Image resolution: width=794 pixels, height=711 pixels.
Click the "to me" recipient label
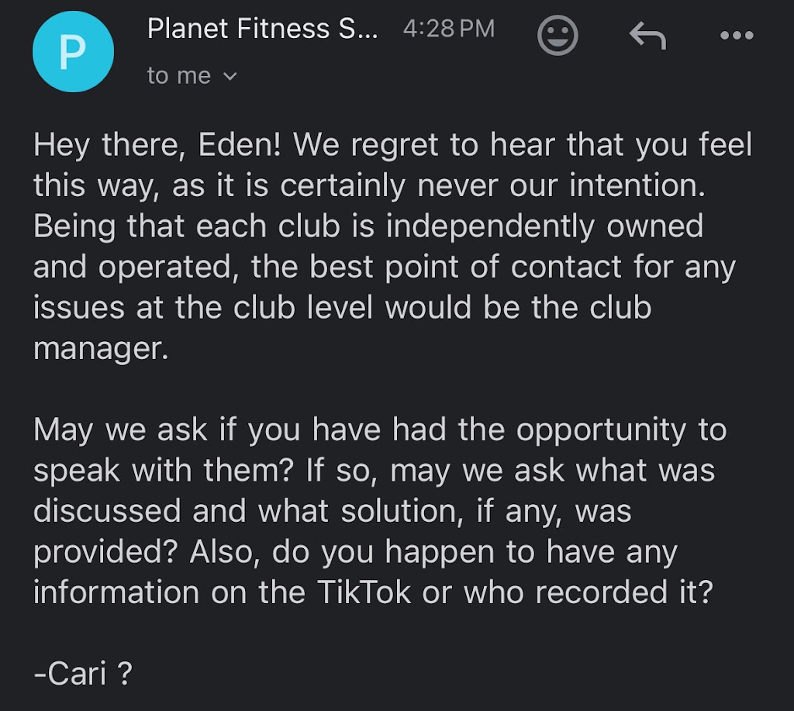coord(178,76)
